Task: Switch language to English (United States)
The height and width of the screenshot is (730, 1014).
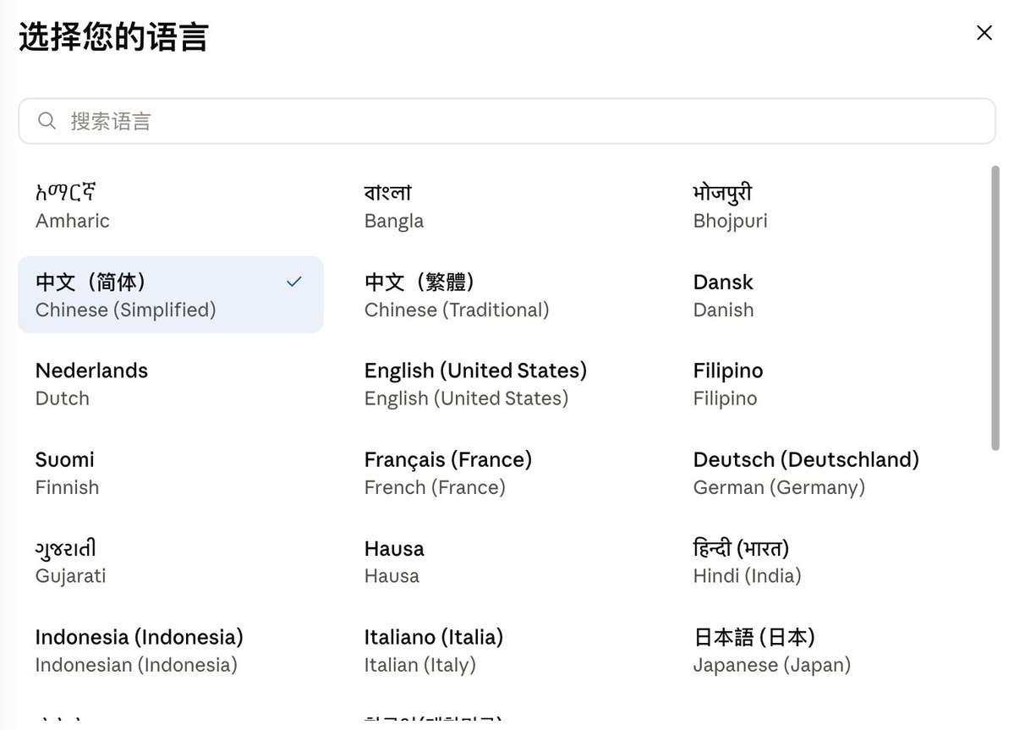Action: click(499, 383)
